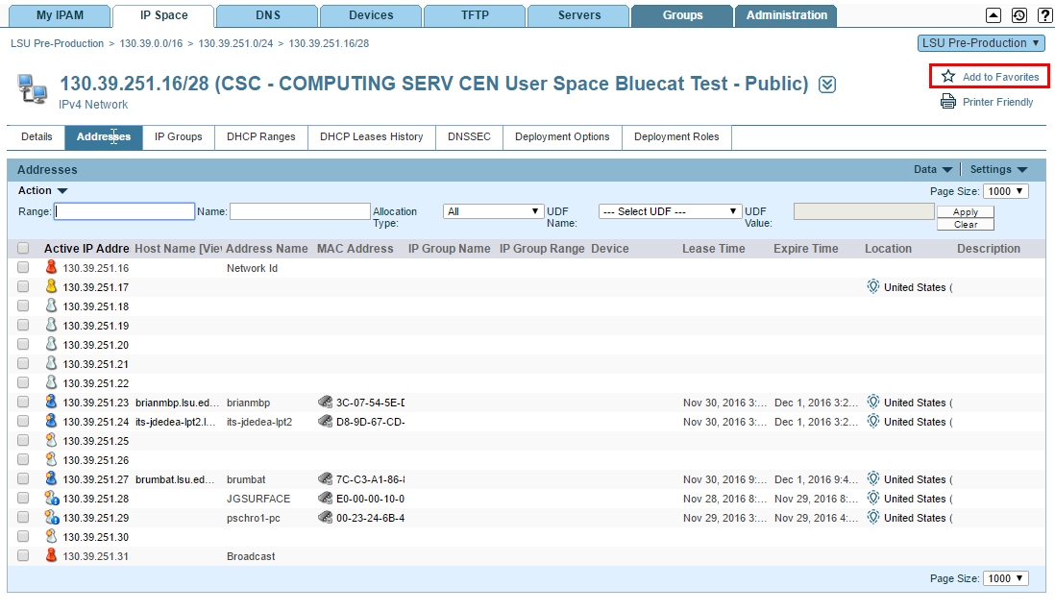The image size is (1055, 611).
Task: Check the box for 130.39.251.16
Action: pos(23,267)
